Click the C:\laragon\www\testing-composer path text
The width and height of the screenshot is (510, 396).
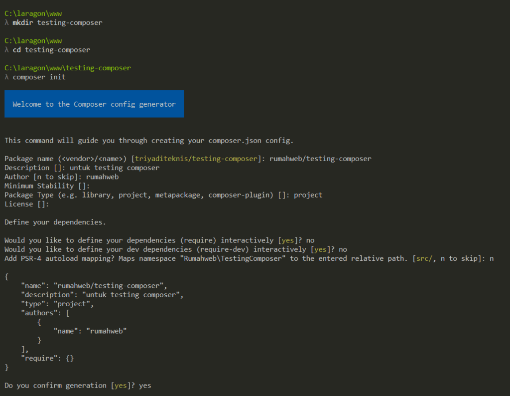(67, 67)
